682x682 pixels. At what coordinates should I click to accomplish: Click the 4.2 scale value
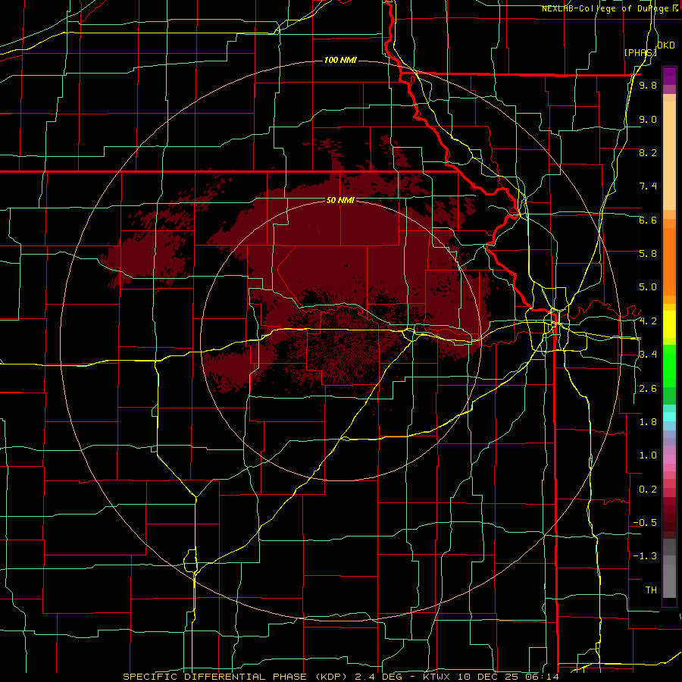[x=648, y=321]
